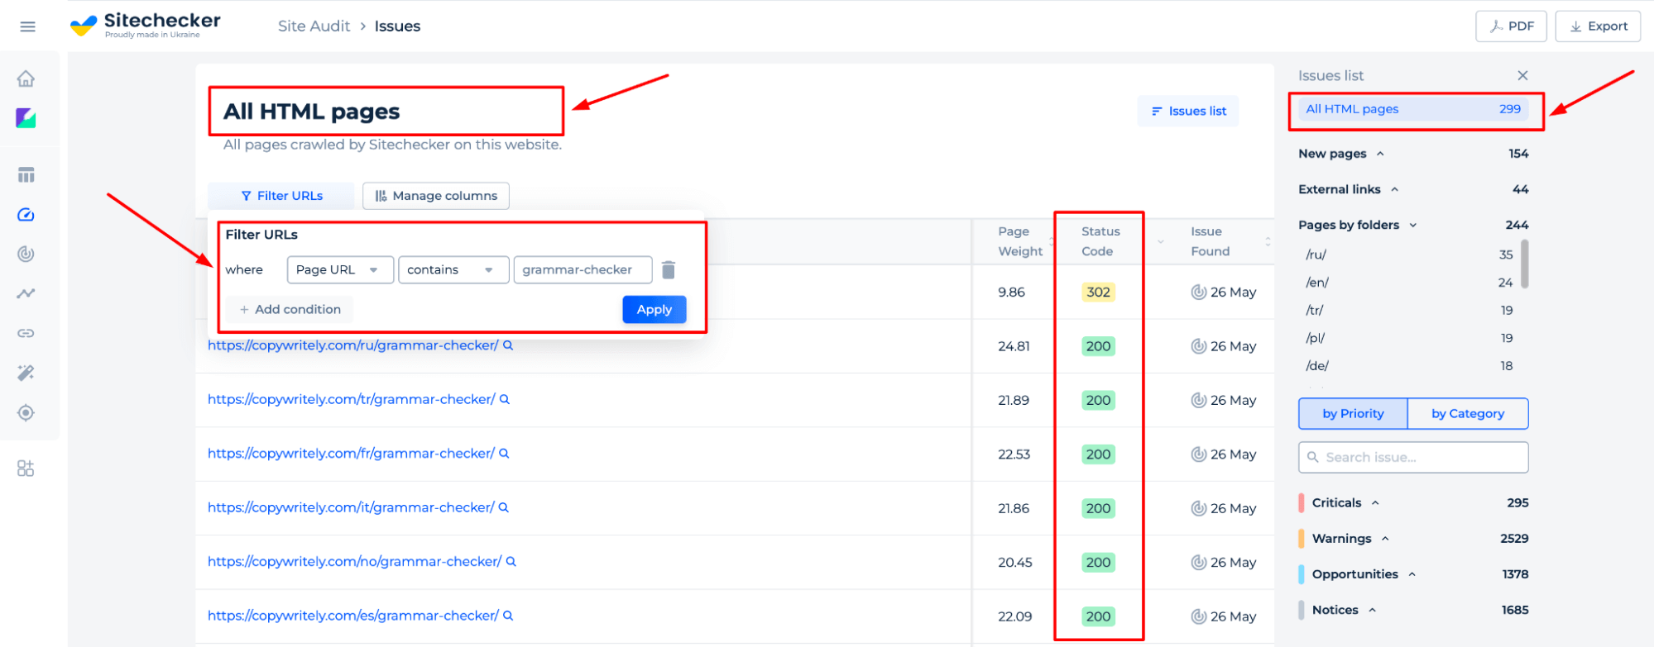Focus the grammar-checker filter value field
Screen dimensions: 1654x647
tap(582, 270)
